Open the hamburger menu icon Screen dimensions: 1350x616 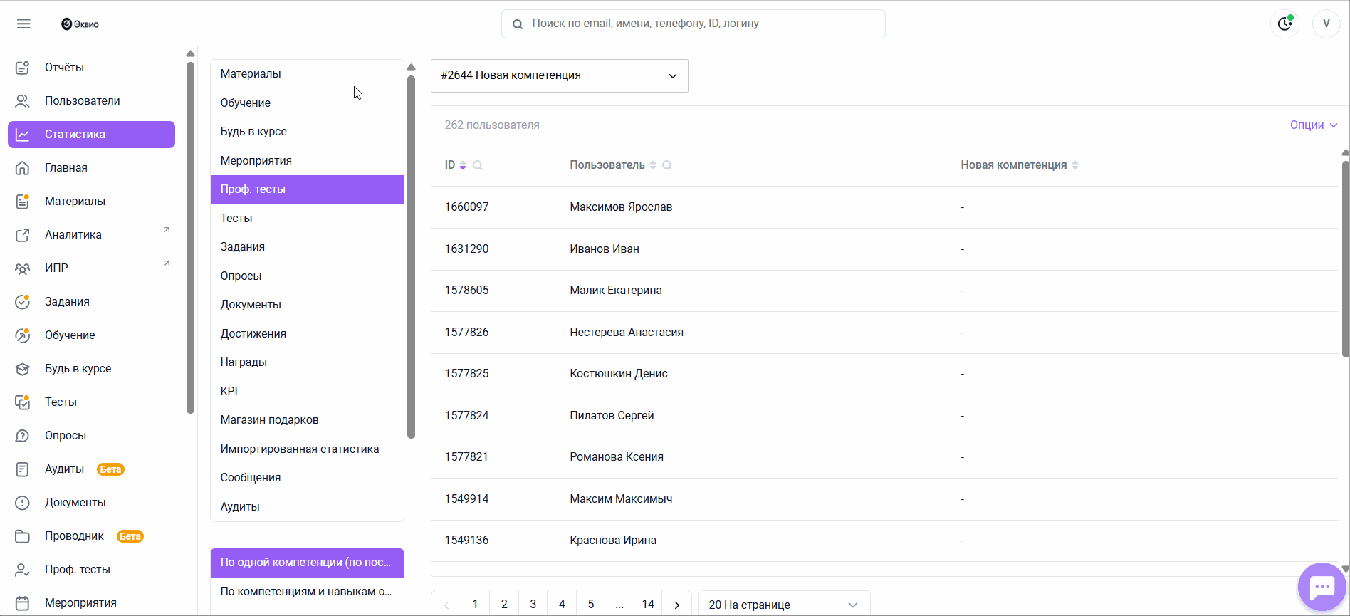23,24
